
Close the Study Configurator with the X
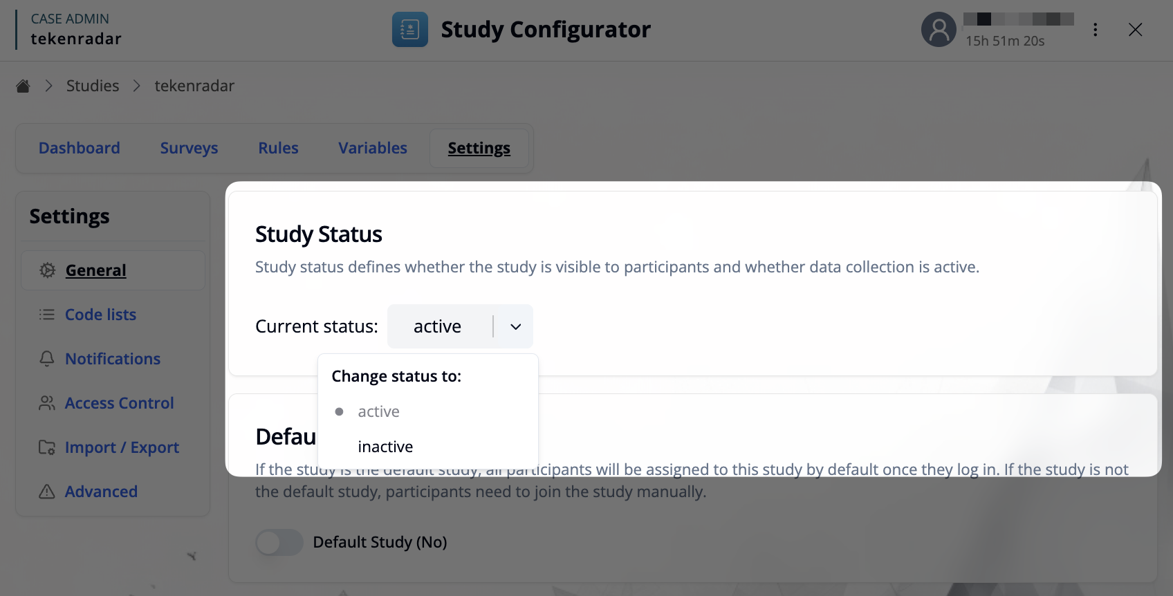[1135, 30]
